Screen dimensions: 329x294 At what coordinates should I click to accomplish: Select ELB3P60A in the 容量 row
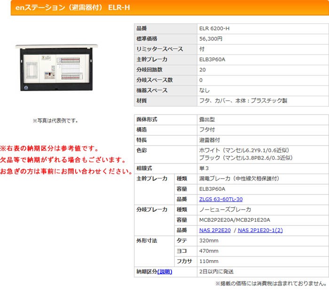tap(212, 189)
